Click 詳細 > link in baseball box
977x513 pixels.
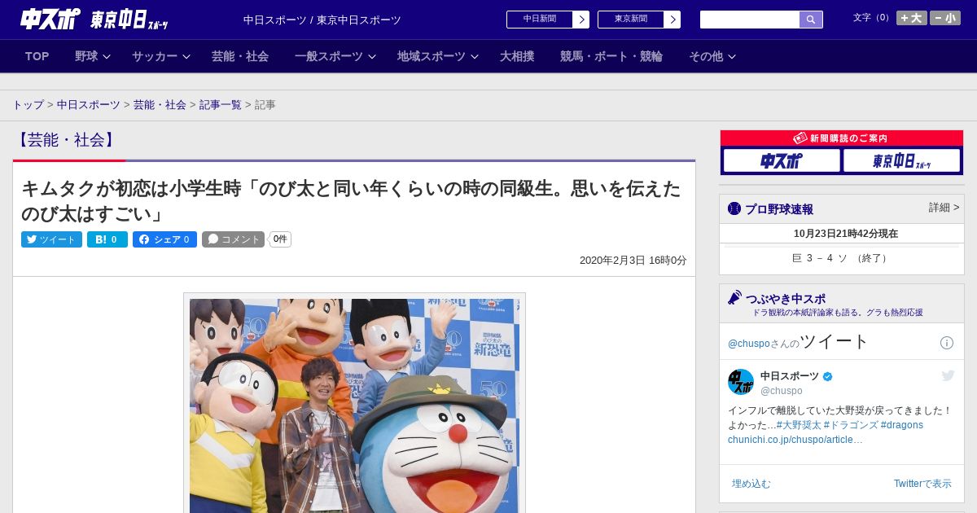tap(944, 208)
